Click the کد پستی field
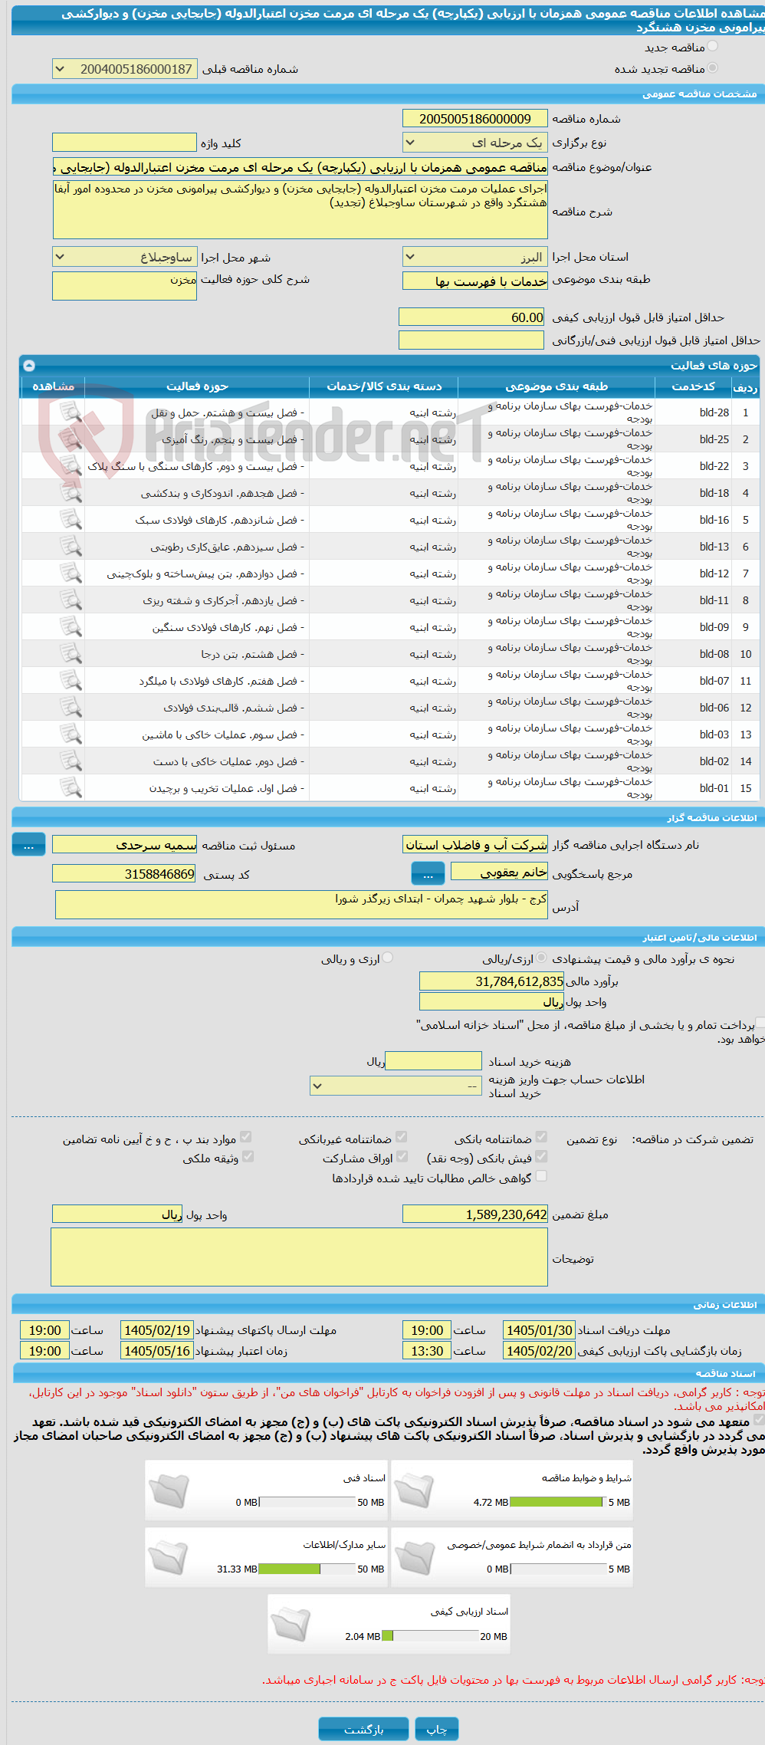The image size is (765, 1745). click(124, 874)
